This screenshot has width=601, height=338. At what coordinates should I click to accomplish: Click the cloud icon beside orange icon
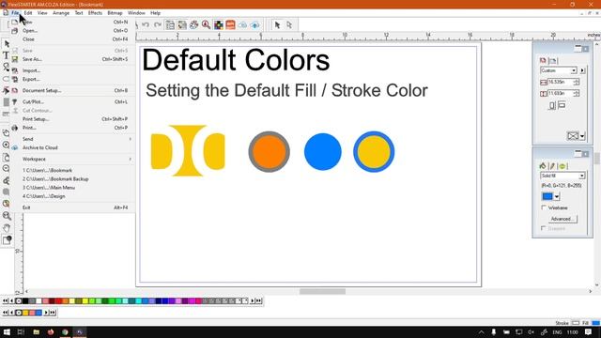tap(242, 25)
